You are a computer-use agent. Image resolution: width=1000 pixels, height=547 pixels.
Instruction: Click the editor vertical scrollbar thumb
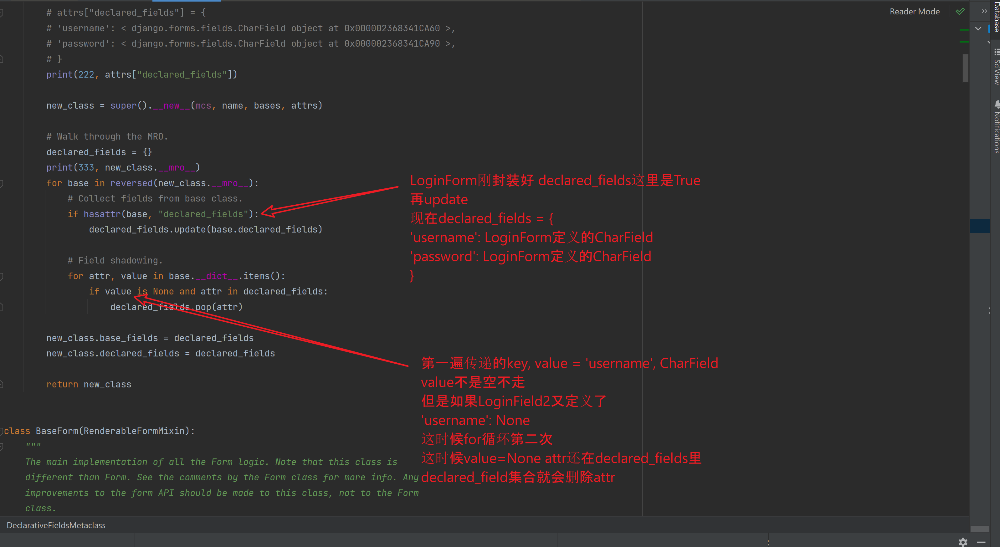(965, 68)
